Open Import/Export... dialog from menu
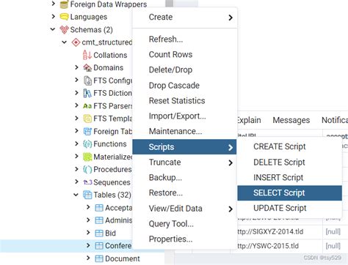The width and height of the screenshot is (348, 265). pos(184,116)
